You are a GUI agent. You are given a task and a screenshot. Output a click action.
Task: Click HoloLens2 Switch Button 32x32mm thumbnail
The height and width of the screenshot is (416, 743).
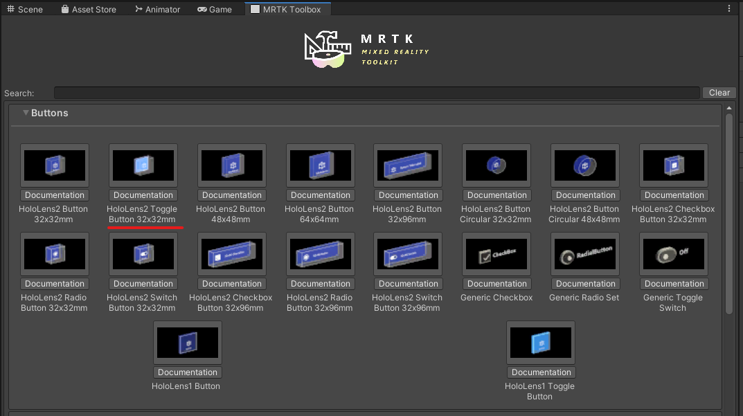pos(143,254)
